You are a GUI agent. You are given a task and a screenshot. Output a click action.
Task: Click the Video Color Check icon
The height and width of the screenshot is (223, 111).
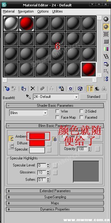(x=106, y=49)
